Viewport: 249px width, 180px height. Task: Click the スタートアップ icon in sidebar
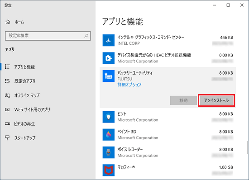[x=7, y=137]
